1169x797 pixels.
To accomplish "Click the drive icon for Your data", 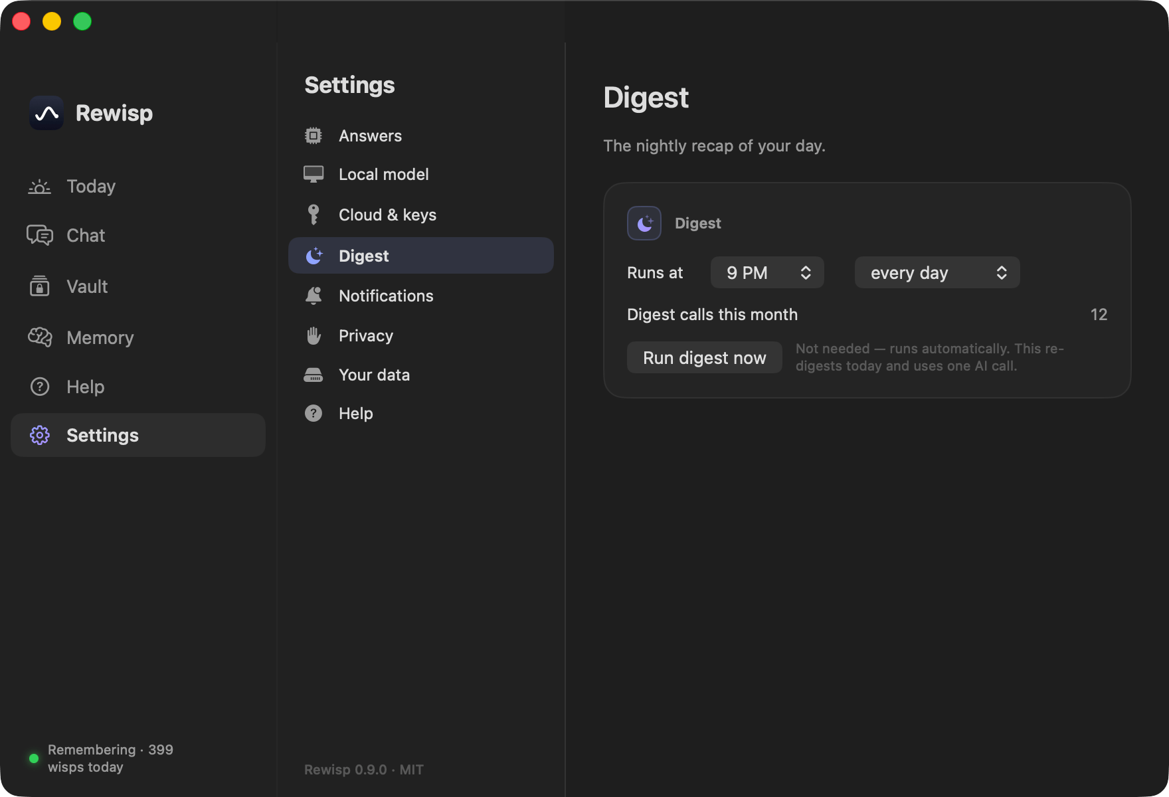I will 314,375.
